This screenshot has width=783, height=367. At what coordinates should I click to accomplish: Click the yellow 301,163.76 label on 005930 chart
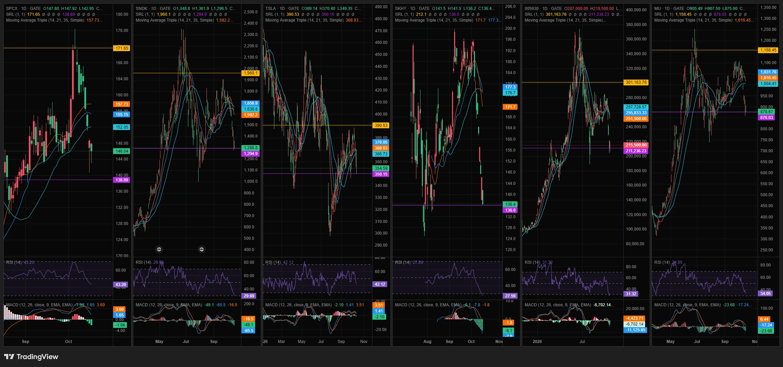(x=636, y=82)
